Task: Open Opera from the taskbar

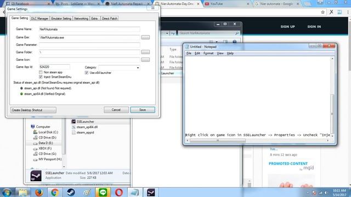Action: point(119,192)
